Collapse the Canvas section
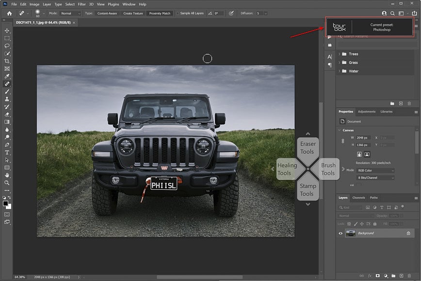 [x=340, y=130]
